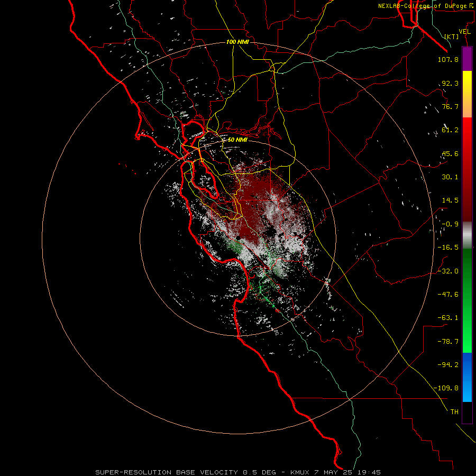Click the TH threshold label
This screenshot has width=476, height=476.
point(454,412)
